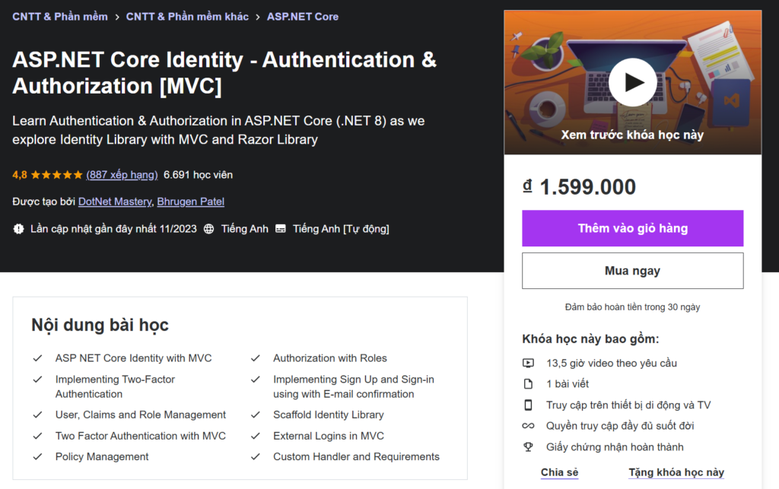Click the Thêm vào giỏ hàng button
779x489 pixels.
click(x=632, y=229)
